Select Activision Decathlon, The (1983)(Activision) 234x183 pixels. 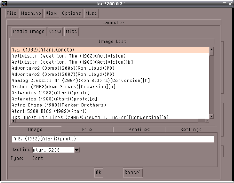[x=110, y=56]
